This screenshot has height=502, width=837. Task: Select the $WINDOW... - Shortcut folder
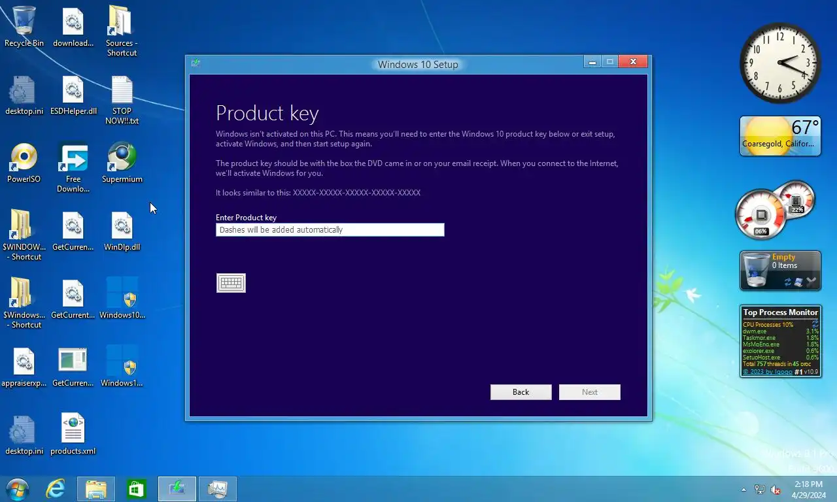click(24, 235)
